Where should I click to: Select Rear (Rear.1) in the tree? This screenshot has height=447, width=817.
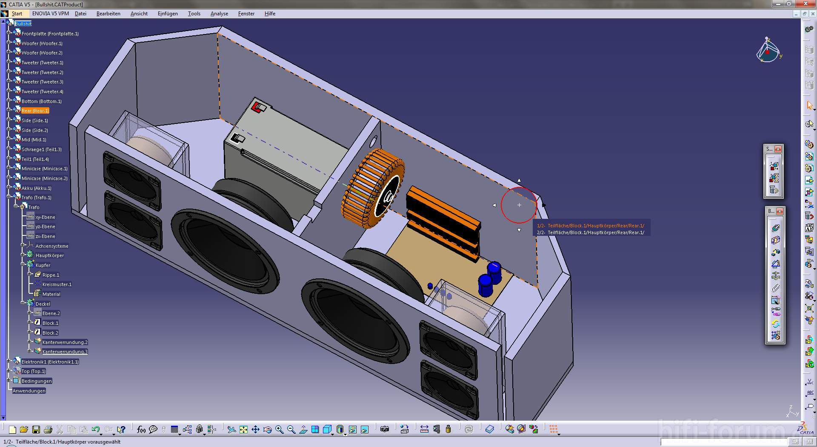pyautogui.click(x=35, y=111)
